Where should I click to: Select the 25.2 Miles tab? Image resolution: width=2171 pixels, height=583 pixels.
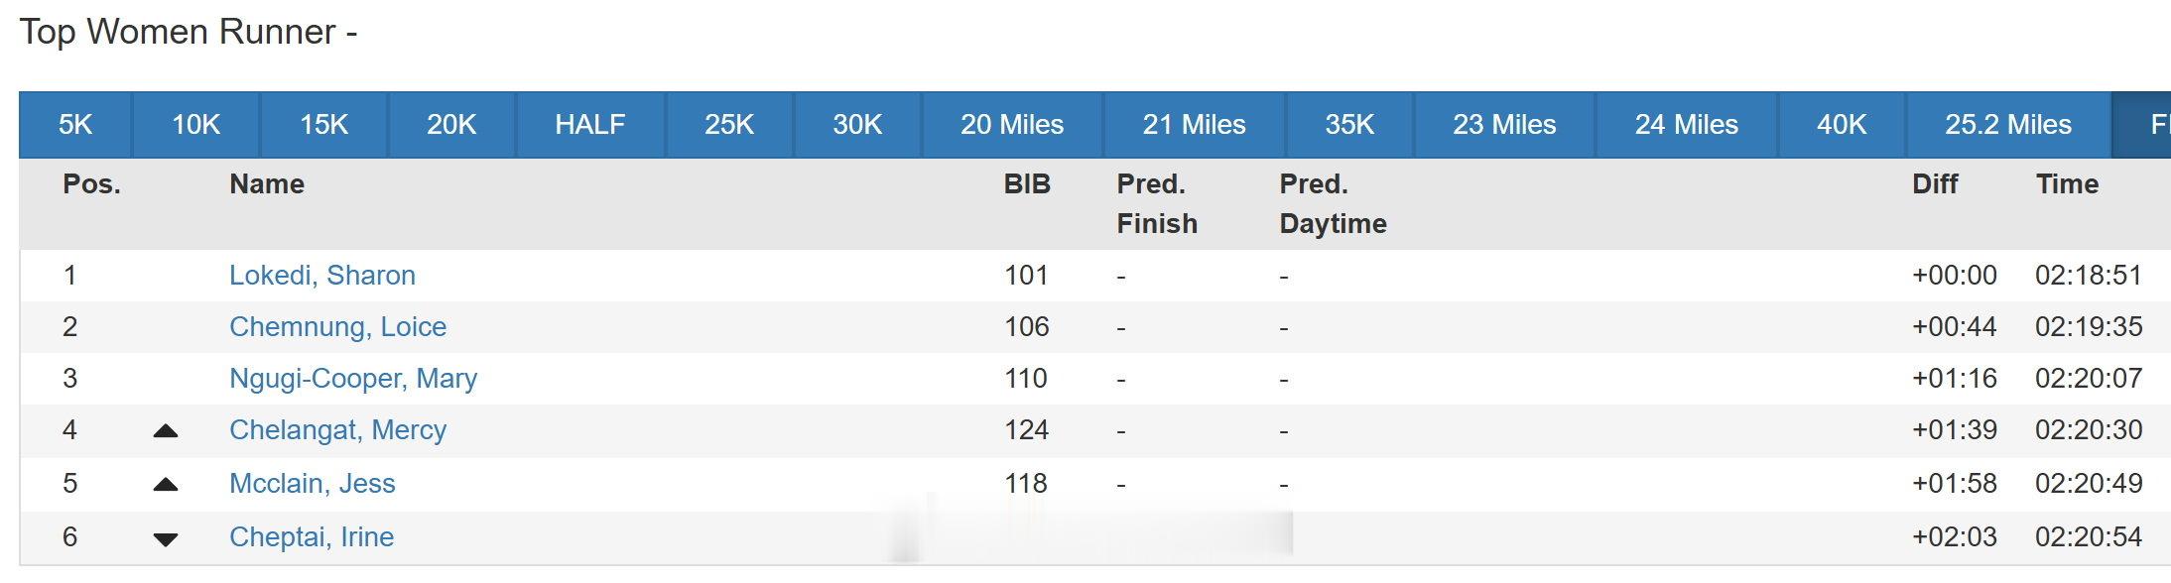tap(2008, 125)
